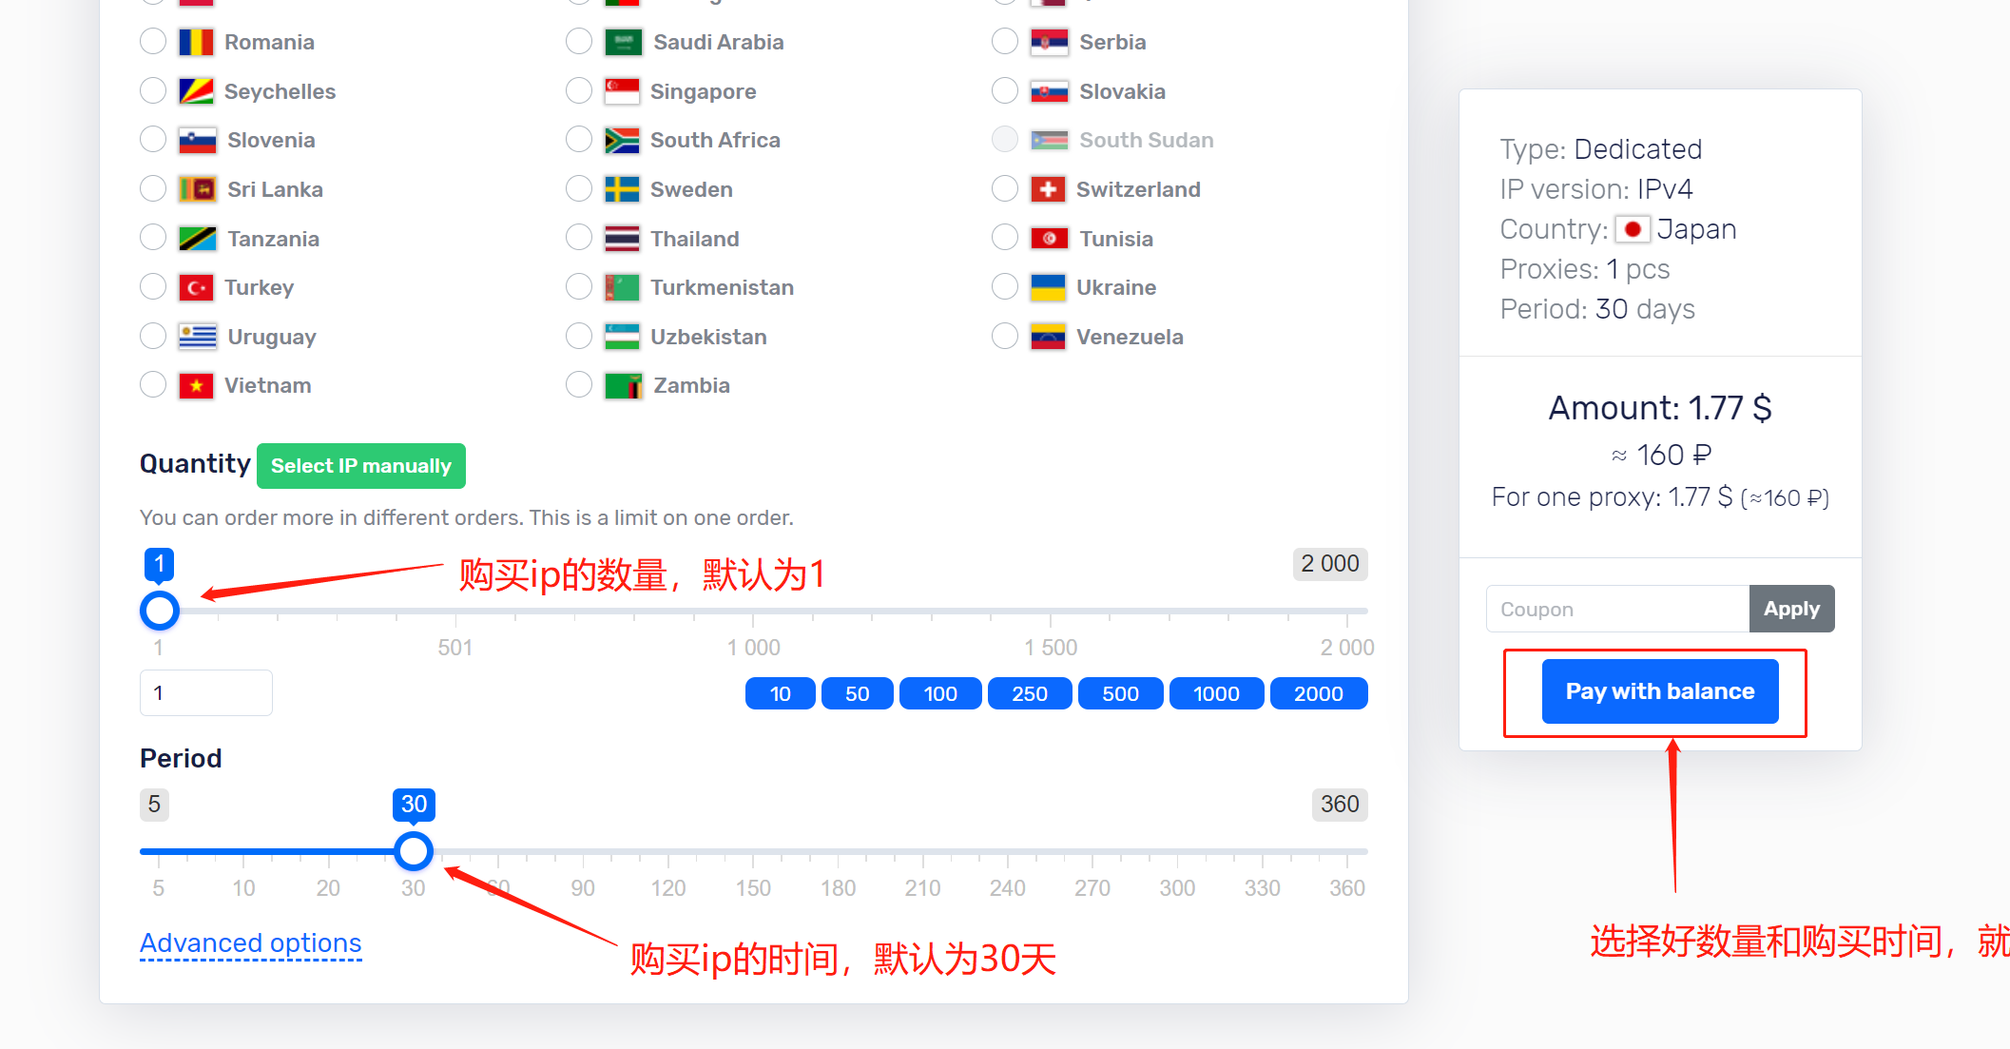Image resolution: width=2010 pixels, height=1049 pixels.
Task: Click the Zambia country label
Action: (x=691, y=385)
